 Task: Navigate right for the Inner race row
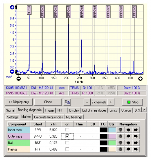tap(136, 130)
